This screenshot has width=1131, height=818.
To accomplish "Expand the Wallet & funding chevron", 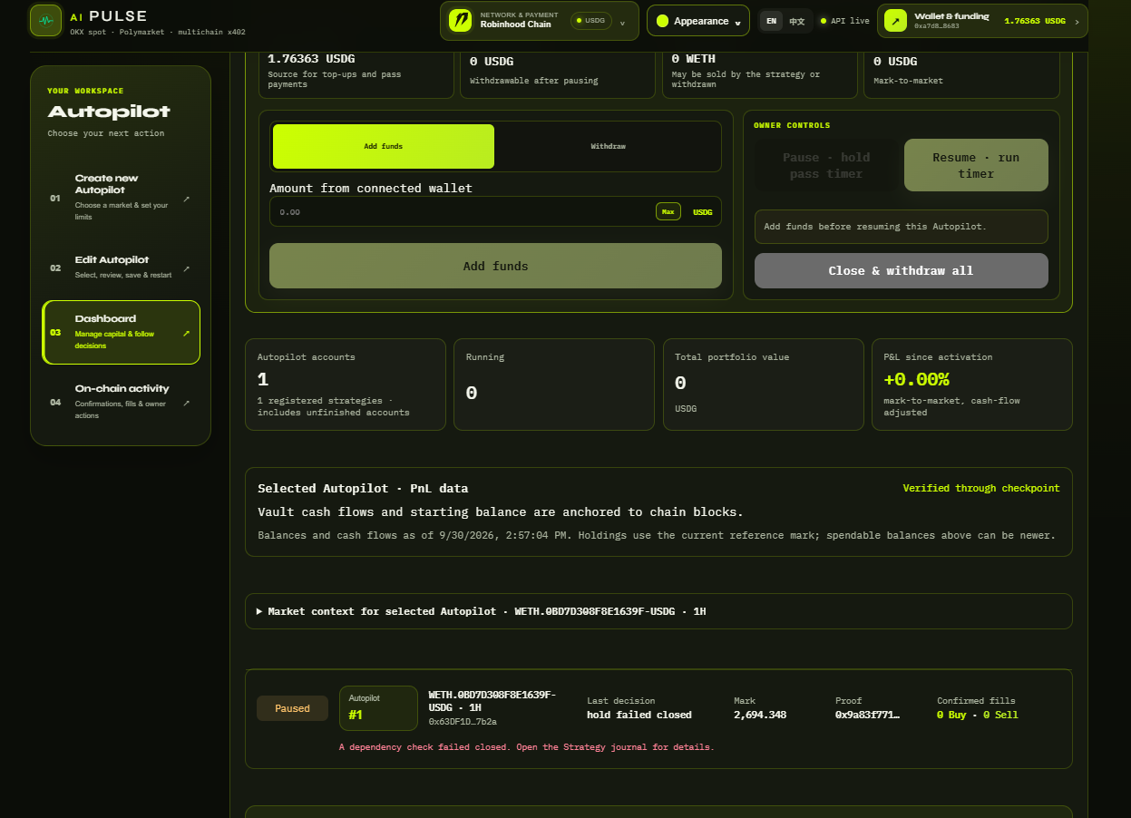I will [1077, 21].
